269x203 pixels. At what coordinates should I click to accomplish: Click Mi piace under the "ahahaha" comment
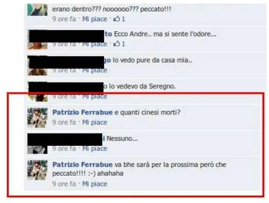pyautogui.click(x=95, y=184)
